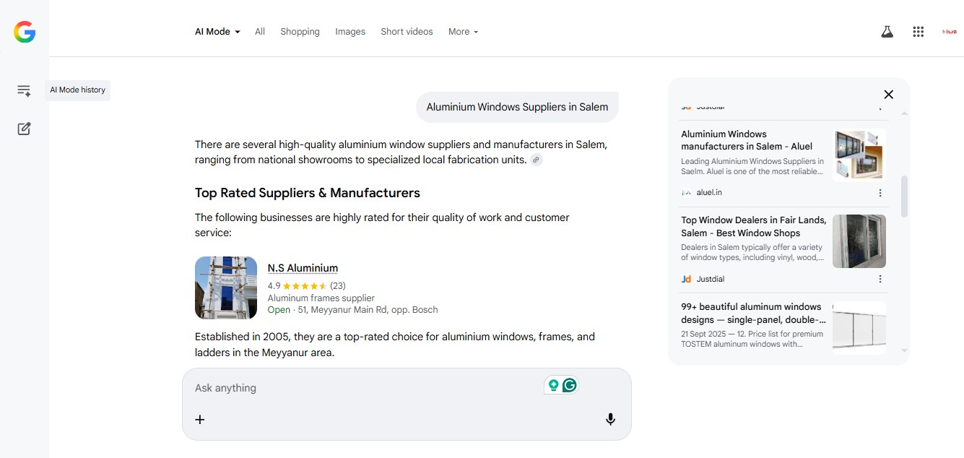Click the address 51, Meyyanur Main Rd

pos(368,310)
